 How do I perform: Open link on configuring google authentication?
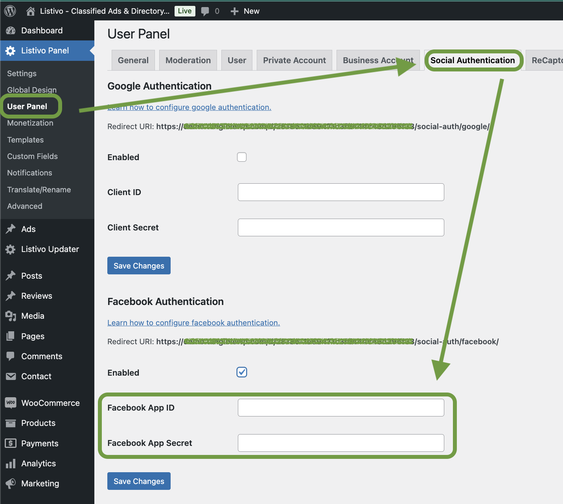[190, 107]
